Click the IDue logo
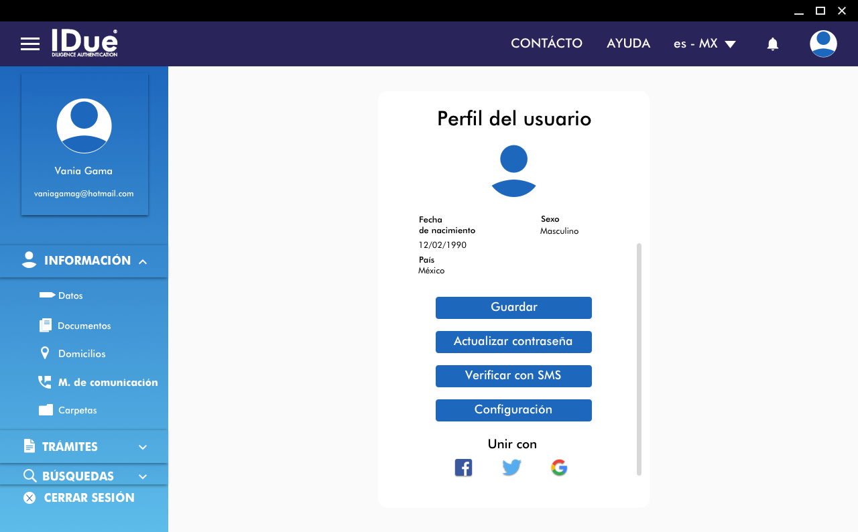 tap(84, 43)
